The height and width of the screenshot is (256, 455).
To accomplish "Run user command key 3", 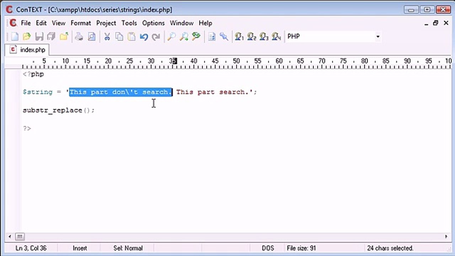I will click(264, 36).
